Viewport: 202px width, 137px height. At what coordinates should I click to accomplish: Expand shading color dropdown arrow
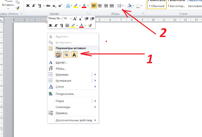click(133, 6)
